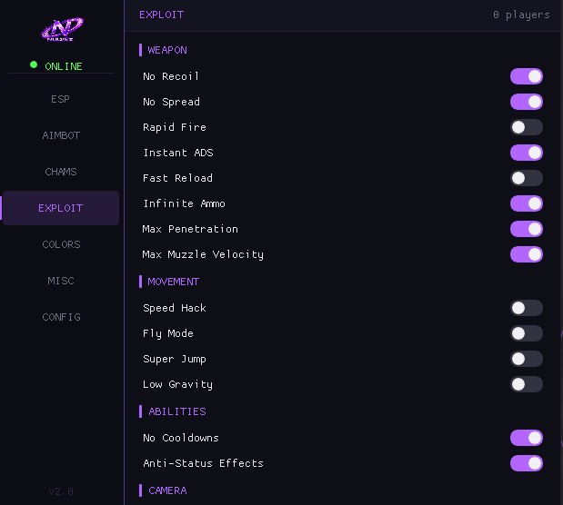This screenshot has width=563, height=505.
Task: Disable the Infinite Ammo toggle
Action: point(527,203)
